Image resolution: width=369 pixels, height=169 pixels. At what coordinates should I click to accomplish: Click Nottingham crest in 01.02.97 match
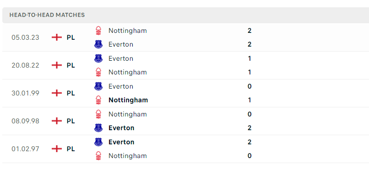click(x=98, y=156)
